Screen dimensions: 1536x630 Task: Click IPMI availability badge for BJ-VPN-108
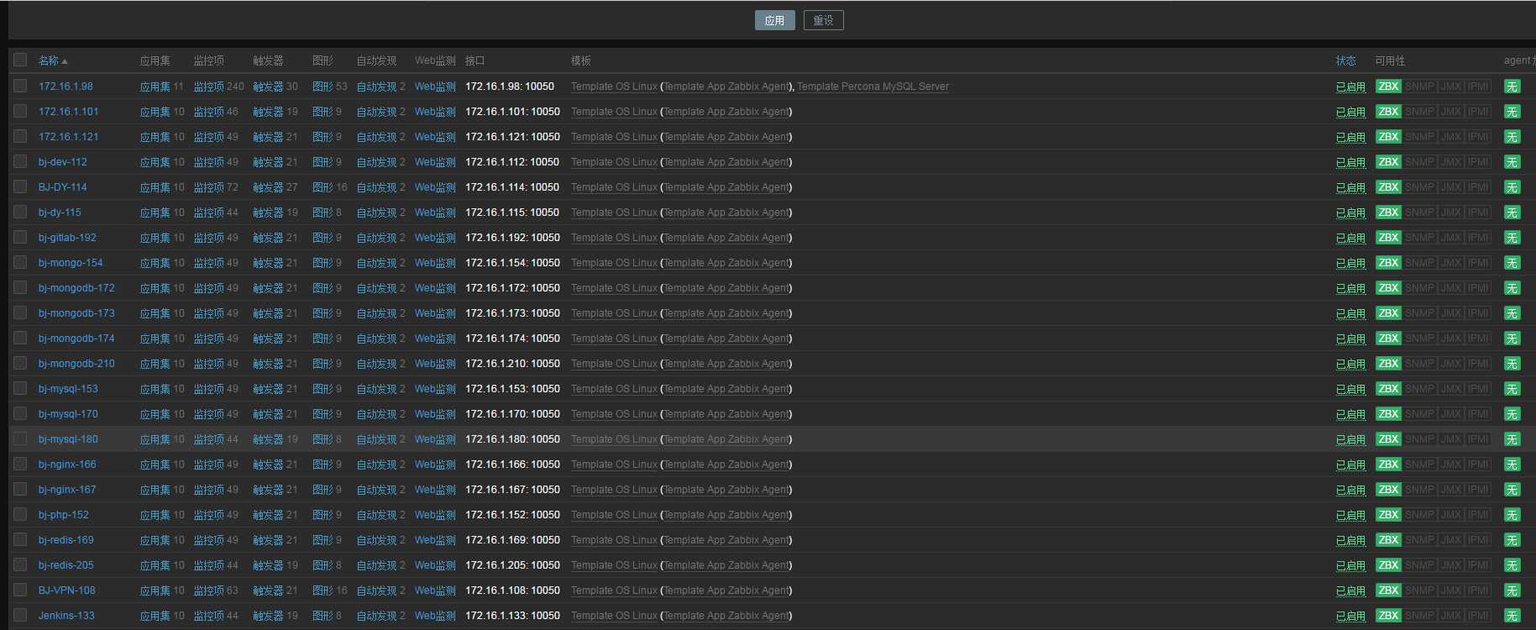(x=1478, y=591)
